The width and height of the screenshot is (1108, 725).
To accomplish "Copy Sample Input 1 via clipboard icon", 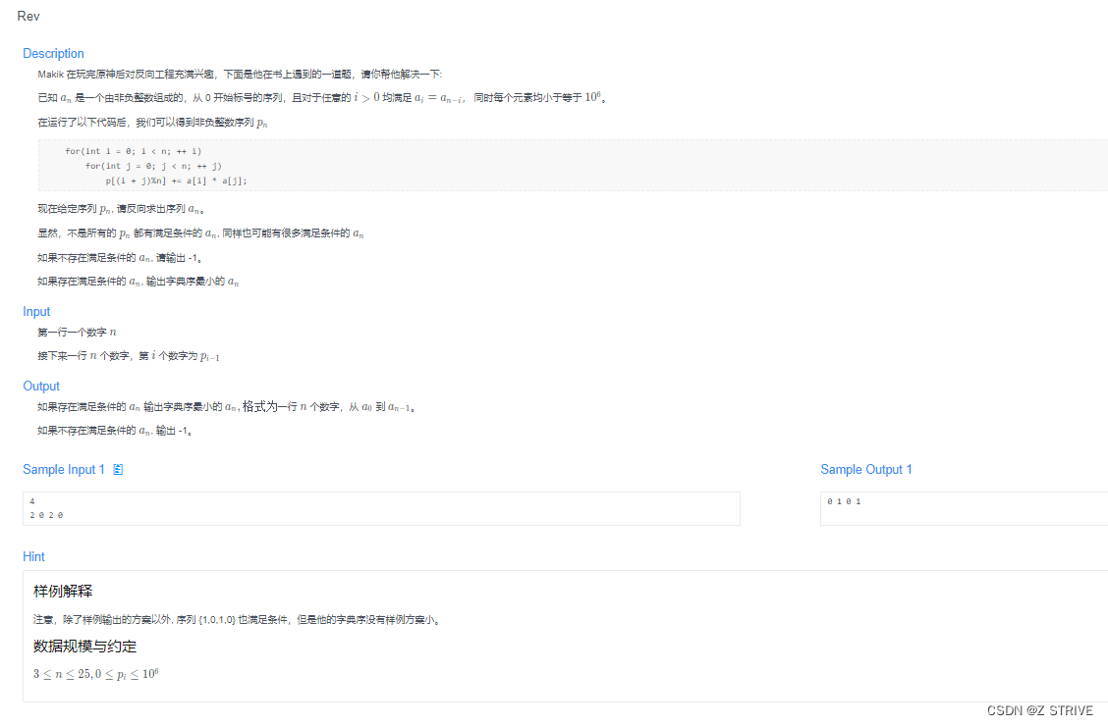I will 118,469.
